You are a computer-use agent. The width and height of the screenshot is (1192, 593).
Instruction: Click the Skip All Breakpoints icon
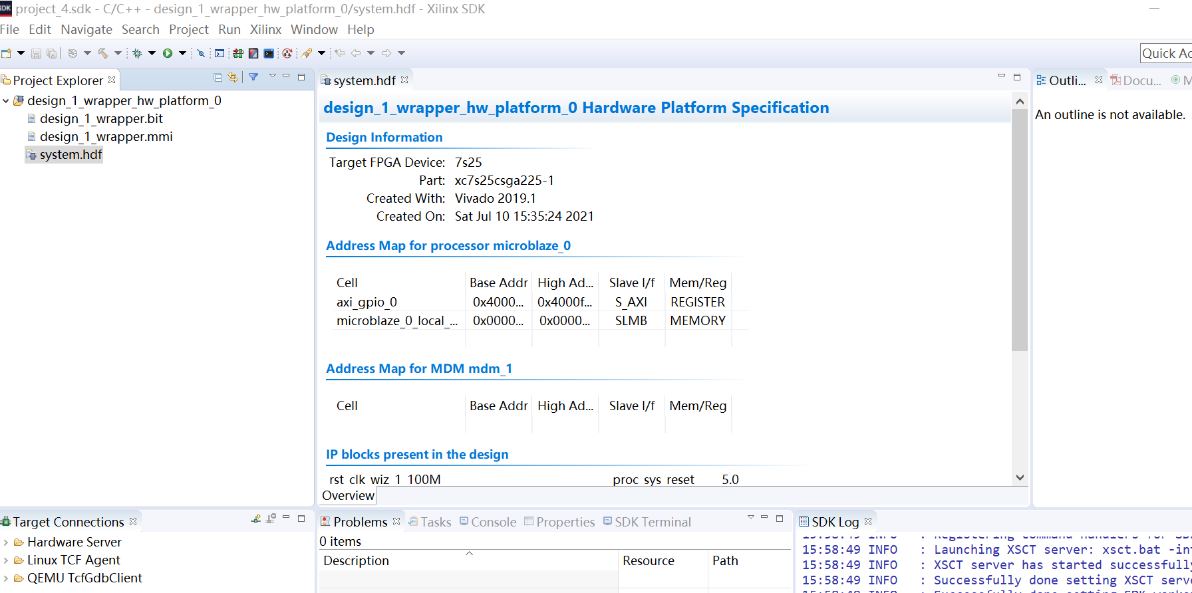pyautogui.click(x=201, y=53)
